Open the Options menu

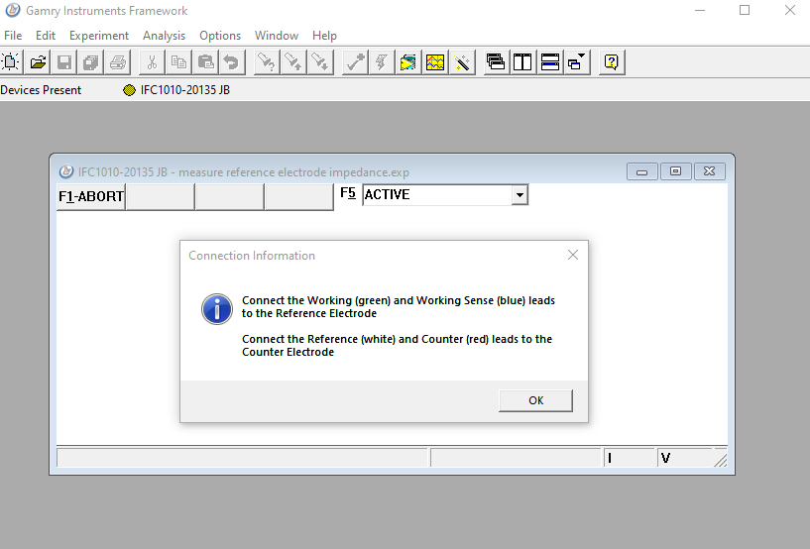coord(220,36)
